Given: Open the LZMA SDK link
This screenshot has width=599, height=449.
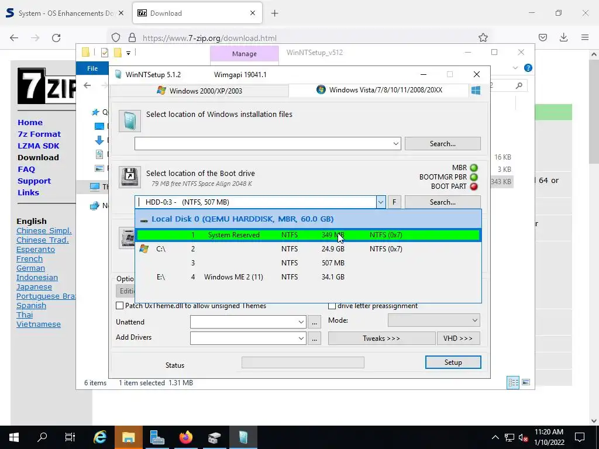Looking at the screenshot, I should (x=39, y=146).
